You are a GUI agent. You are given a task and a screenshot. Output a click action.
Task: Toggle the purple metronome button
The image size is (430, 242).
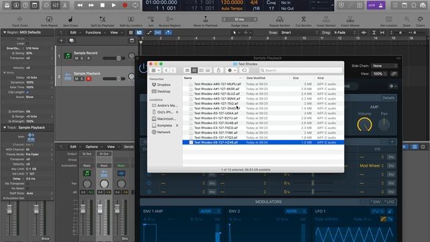tap(381, 5)
